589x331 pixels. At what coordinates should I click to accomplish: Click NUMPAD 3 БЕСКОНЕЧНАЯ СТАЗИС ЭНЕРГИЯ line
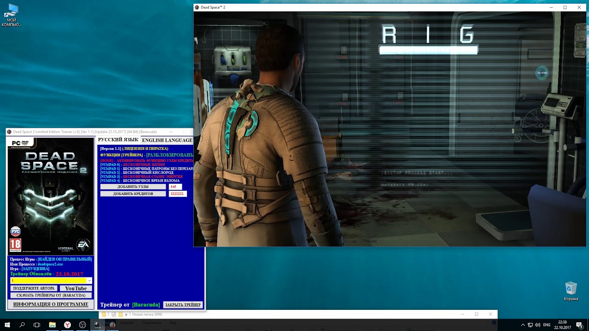(x=141, y=177)
